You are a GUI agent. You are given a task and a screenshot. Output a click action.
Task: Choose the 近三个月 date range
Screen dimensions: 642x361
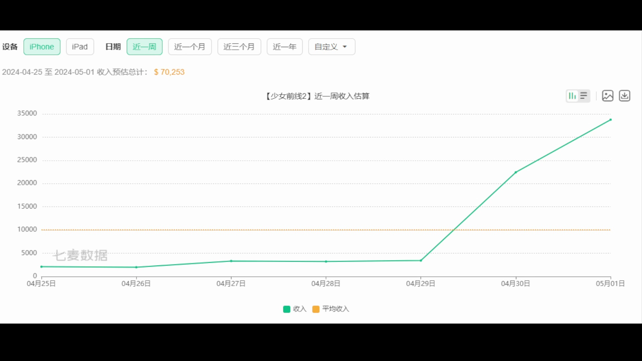(239, 47)
